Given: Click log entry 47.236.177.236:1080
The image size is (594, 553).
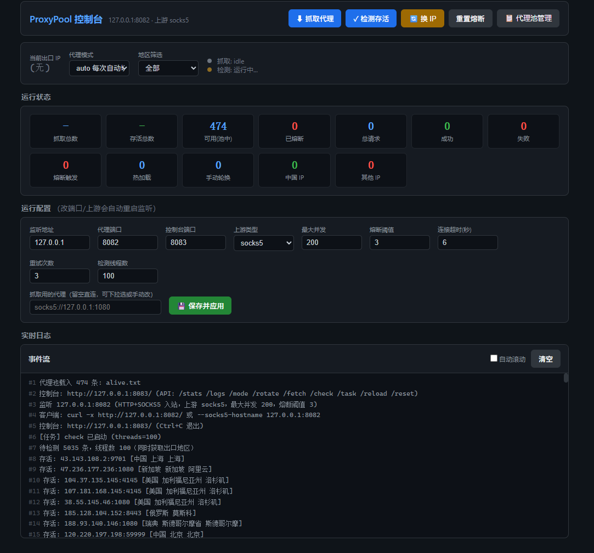Looking at the screenshot, I should [121, 469].
